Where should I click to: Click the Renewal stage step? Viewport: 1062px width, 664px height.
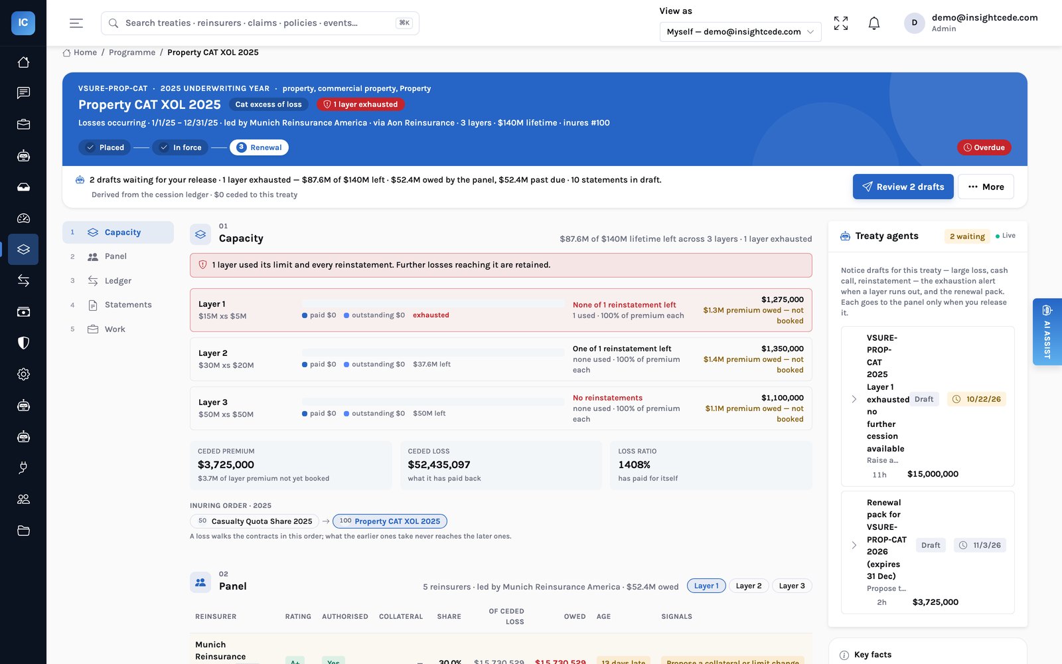(x=259, y=147)
